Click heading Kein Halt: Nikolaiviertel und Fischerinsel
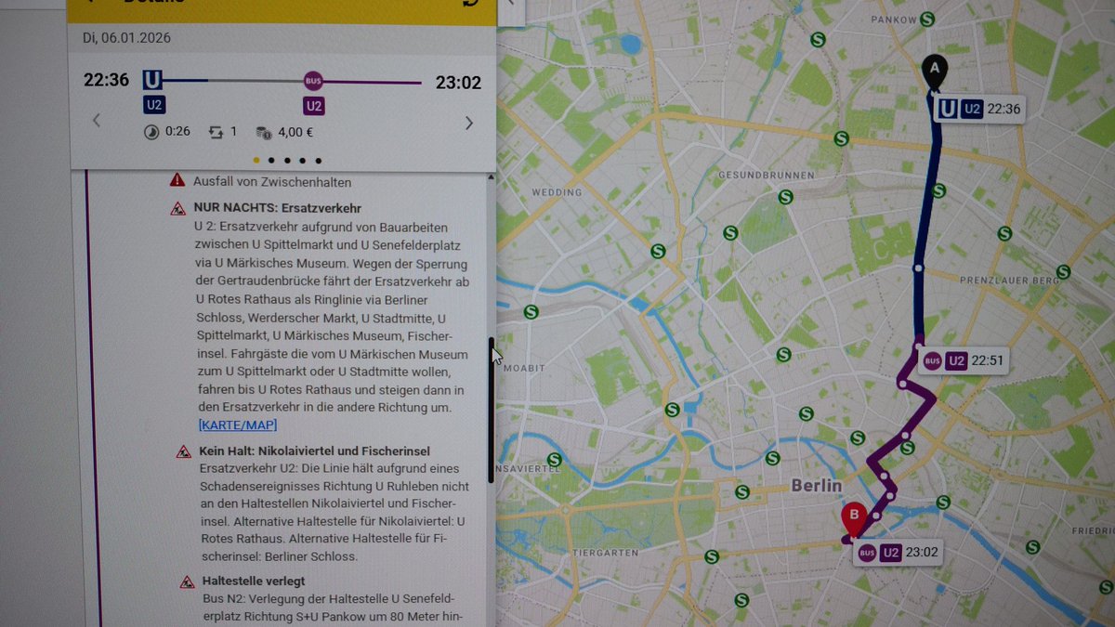 (x=315, y=451)
